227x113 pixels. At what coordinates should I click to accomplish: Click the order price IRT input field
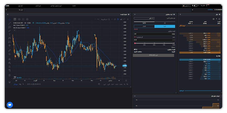(154, 34)
